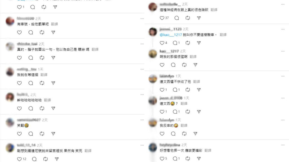Viewport: 289px width, 162px height.
Task: Like the comment '有車號，給他罰單吧'
Action: click(19, 33)
